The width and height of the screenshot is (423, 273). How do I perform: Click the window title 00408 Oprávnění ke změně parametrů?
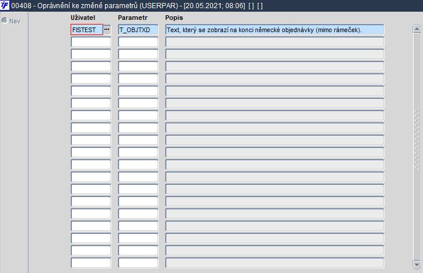coord(137,6)
